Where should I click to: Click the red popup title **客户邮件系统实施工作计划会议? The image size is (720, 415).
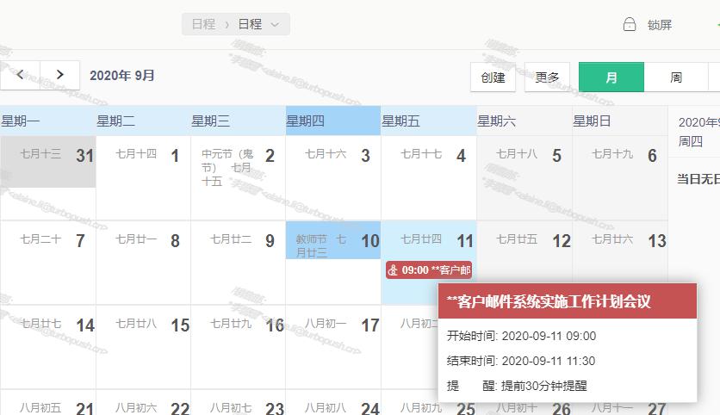[x=549, y=301]
